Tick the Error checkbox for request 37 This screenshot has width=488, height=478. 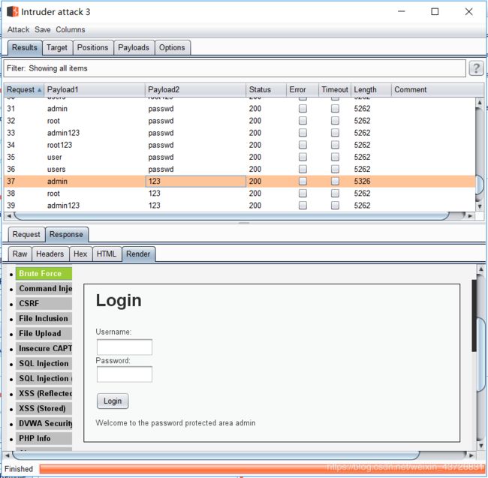[303, 181]
